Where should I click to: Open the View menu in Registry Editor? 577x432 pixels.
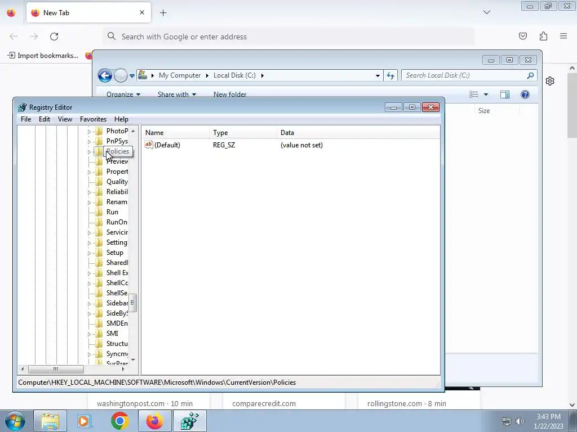click(65, 119)
